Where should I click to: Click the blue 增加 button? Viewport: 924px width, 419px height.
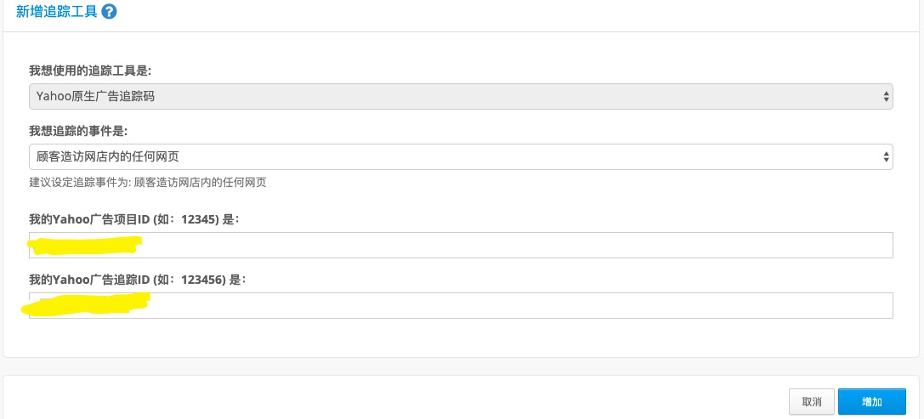coord(871,402)
